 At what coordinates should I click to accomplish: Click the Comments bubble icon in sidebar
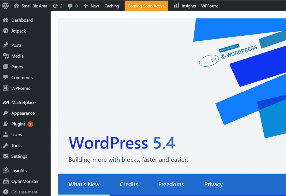[6, 77]
